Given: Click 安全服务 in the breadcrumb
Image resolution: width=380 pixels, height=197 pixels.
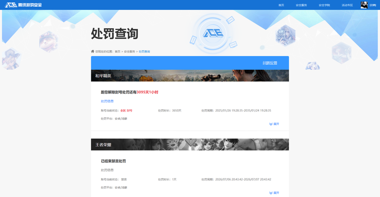Looking at the screenshot, I should coord(129,52).
